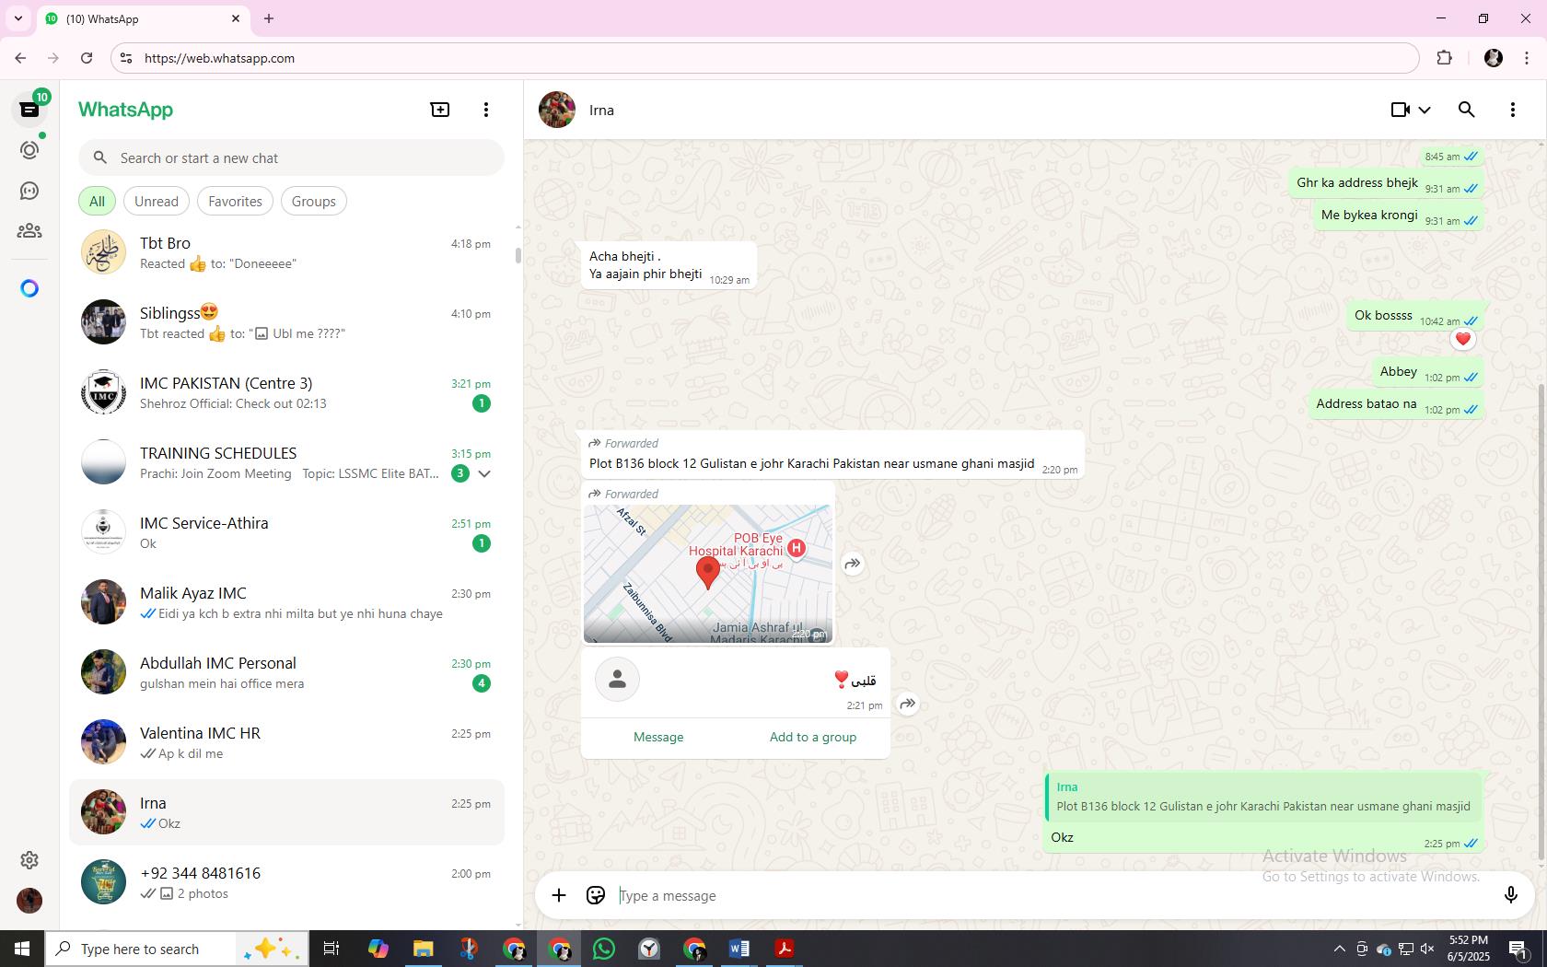Open Windows Start menu
This screenshot has height=967, width=1547.
22,949
